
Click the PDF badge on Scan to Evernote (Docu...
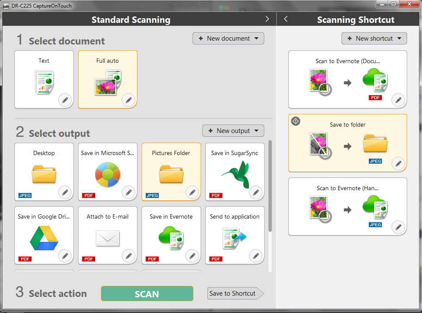[x=375, y=98]
